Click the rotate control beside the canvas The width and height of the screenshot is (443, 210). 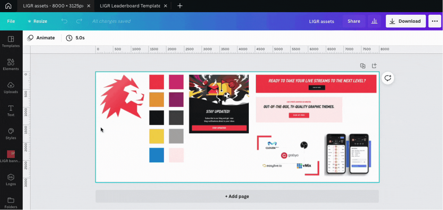[388, 78]
